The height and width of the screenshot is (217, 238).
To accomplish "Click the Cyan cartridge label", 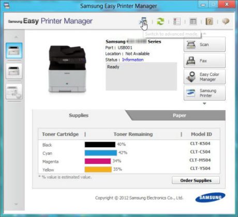I will pyautogui.click(x=47, y=153).
